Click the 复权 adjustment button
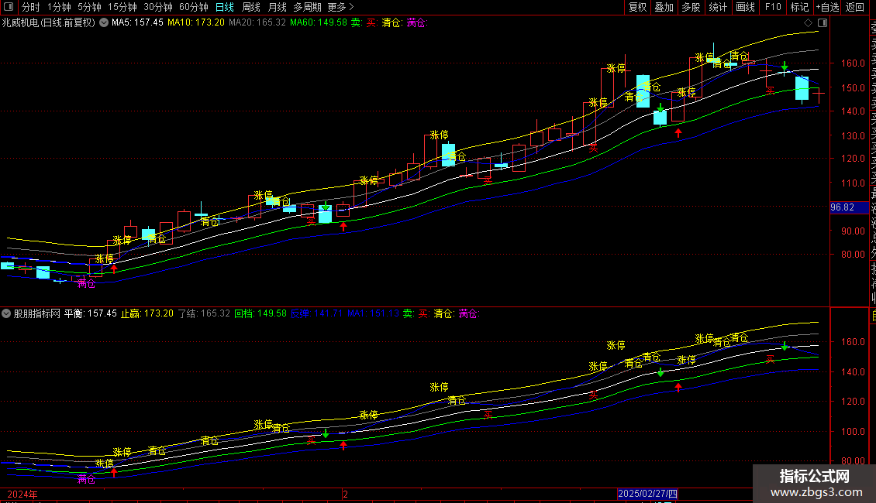 point(637,7)
